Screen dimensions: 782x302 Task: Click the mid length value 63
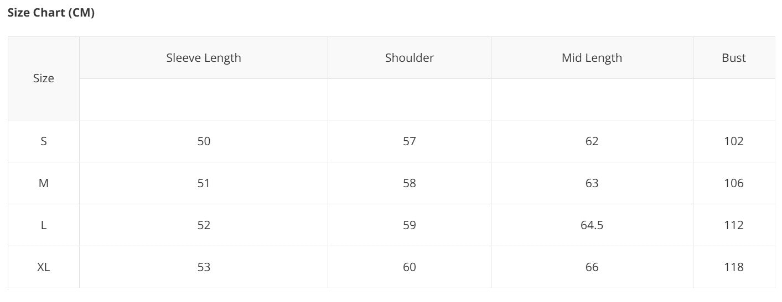coord(592,183)
